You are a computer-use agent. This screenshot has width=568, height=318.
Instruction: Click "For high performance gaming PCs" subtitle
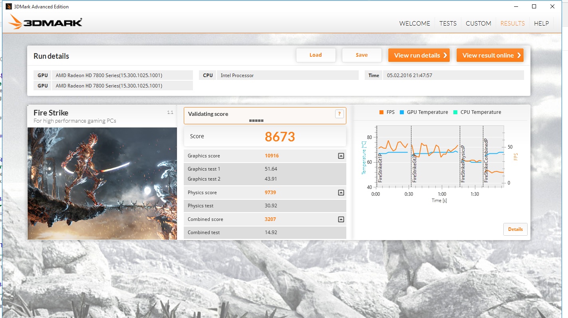pos(75,121)
